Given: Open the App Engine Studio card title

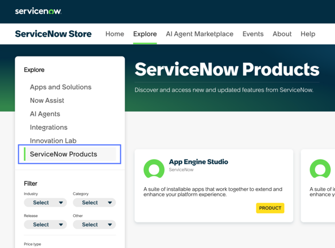Looking at the screenshot, I should (198, 162).
